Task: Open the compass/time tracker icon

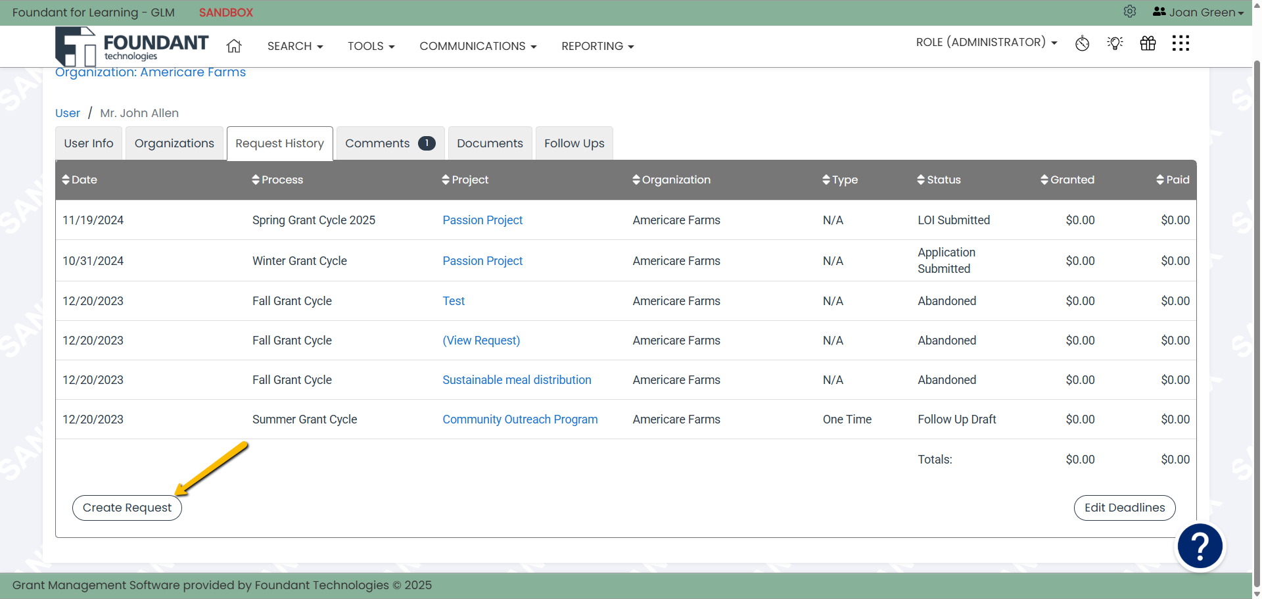Action: pyautogui.click(x=1082, y=43)
